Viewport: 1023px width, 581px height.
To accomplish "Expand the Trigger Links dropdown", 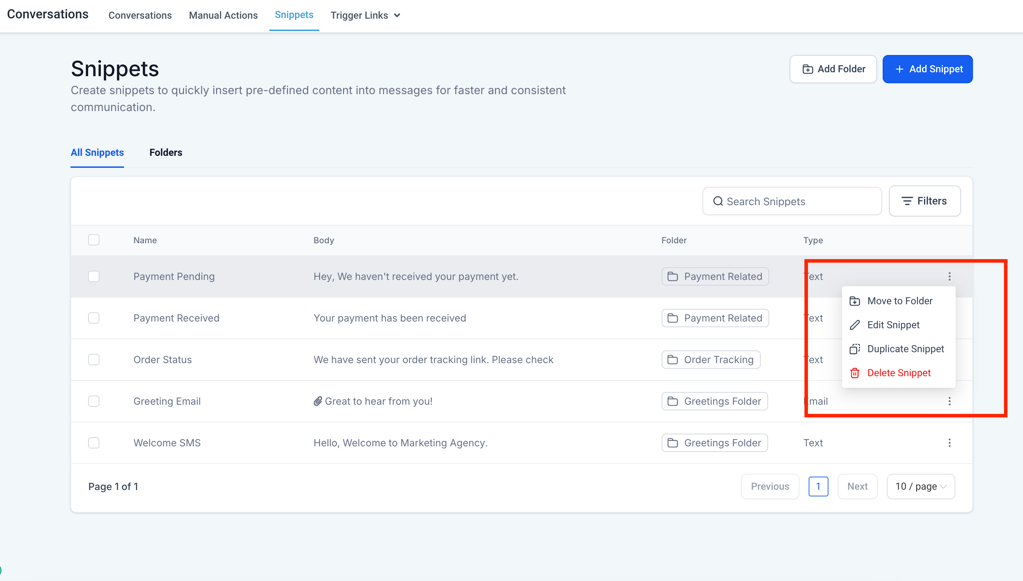I will pyautogui.click(x=365, y=15).
